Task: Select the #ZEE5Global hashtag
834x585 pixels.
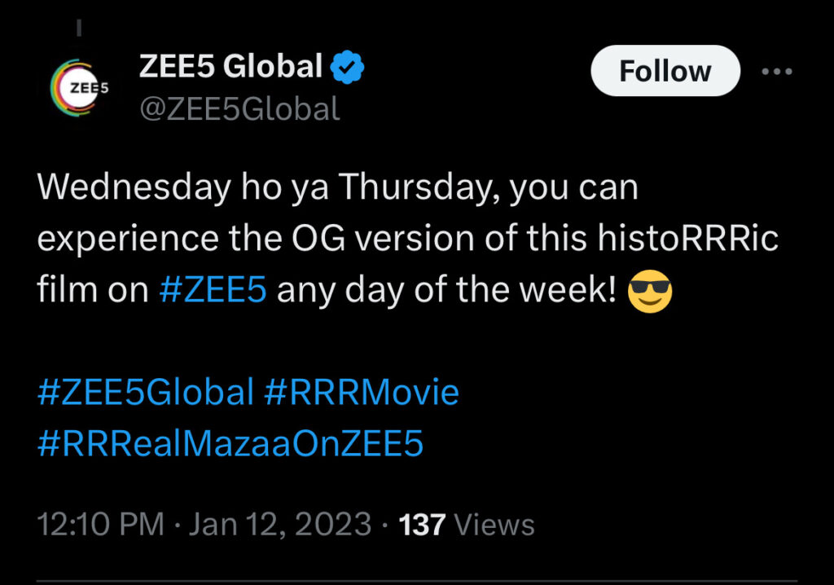Action: (x=147, y=393)
